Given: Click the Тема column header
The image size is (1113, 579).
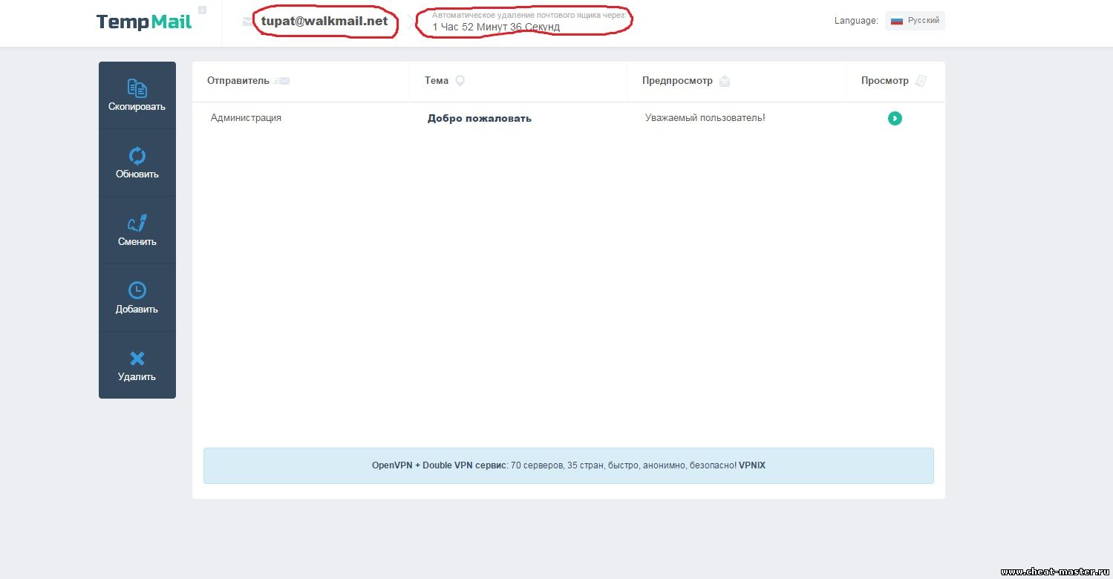Looking at the screenshot, I should point(437,81).
